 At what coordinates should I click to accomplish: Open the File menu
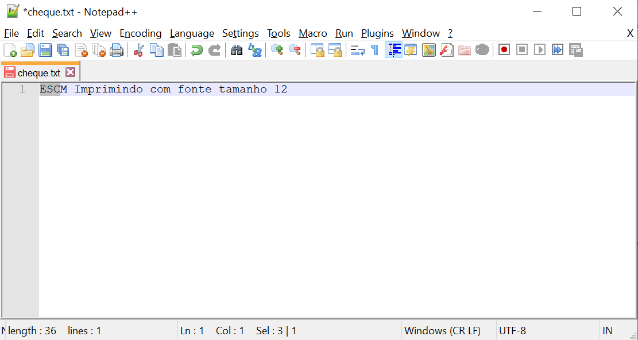click(x=11, y=33)
